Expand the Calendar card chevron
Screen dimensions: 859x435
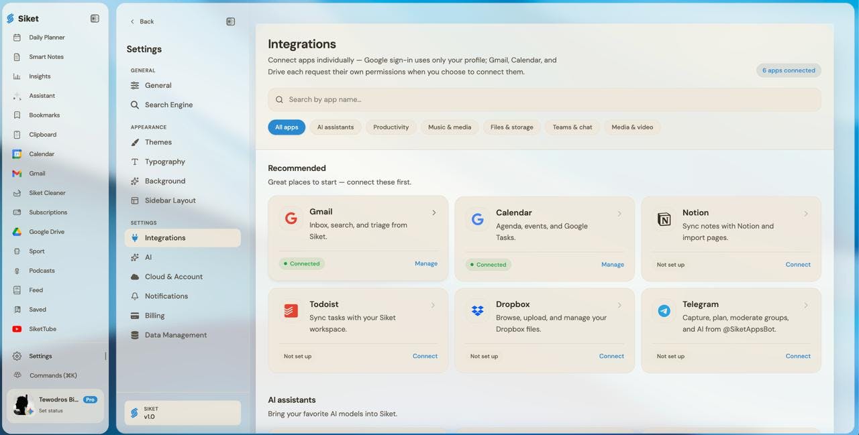(x=619, y=214)
